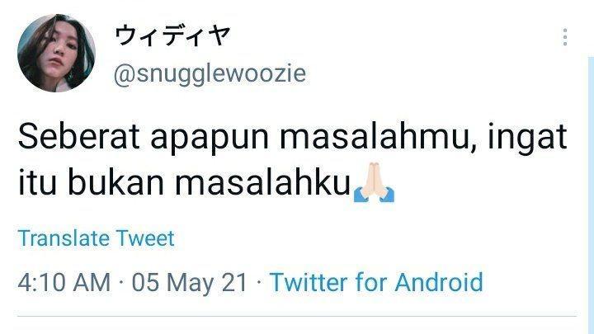Click the word bukan in the tweet

click(116, 183)
